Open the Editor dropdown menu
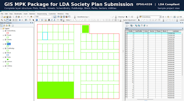Screen dimensions: 184x101 pos(68,20)
